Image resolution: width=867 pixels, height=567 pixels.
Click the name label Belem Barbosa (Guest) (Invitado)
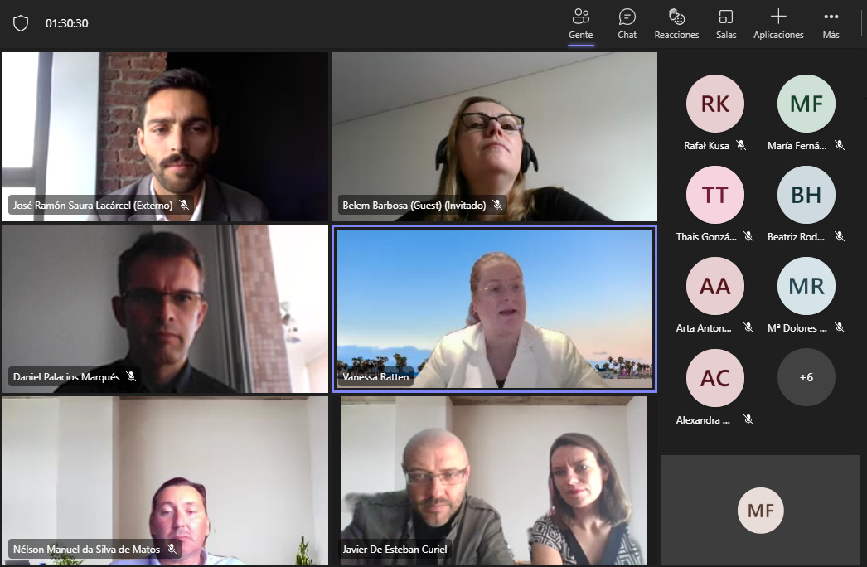(x=414, y=206)
